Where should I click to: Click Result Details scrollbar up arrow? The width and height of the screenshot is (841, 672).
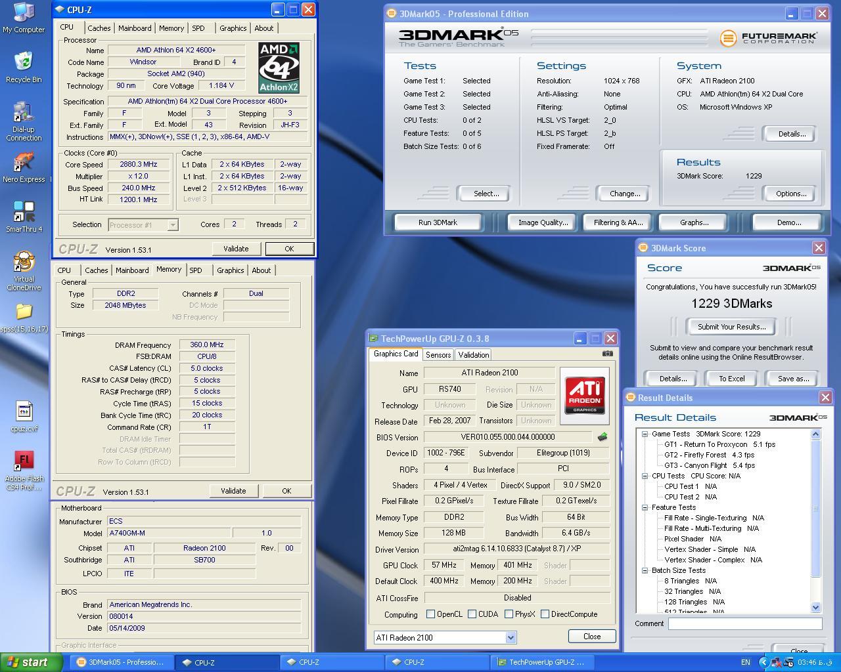pyautogui.click(x=815, y=434)
